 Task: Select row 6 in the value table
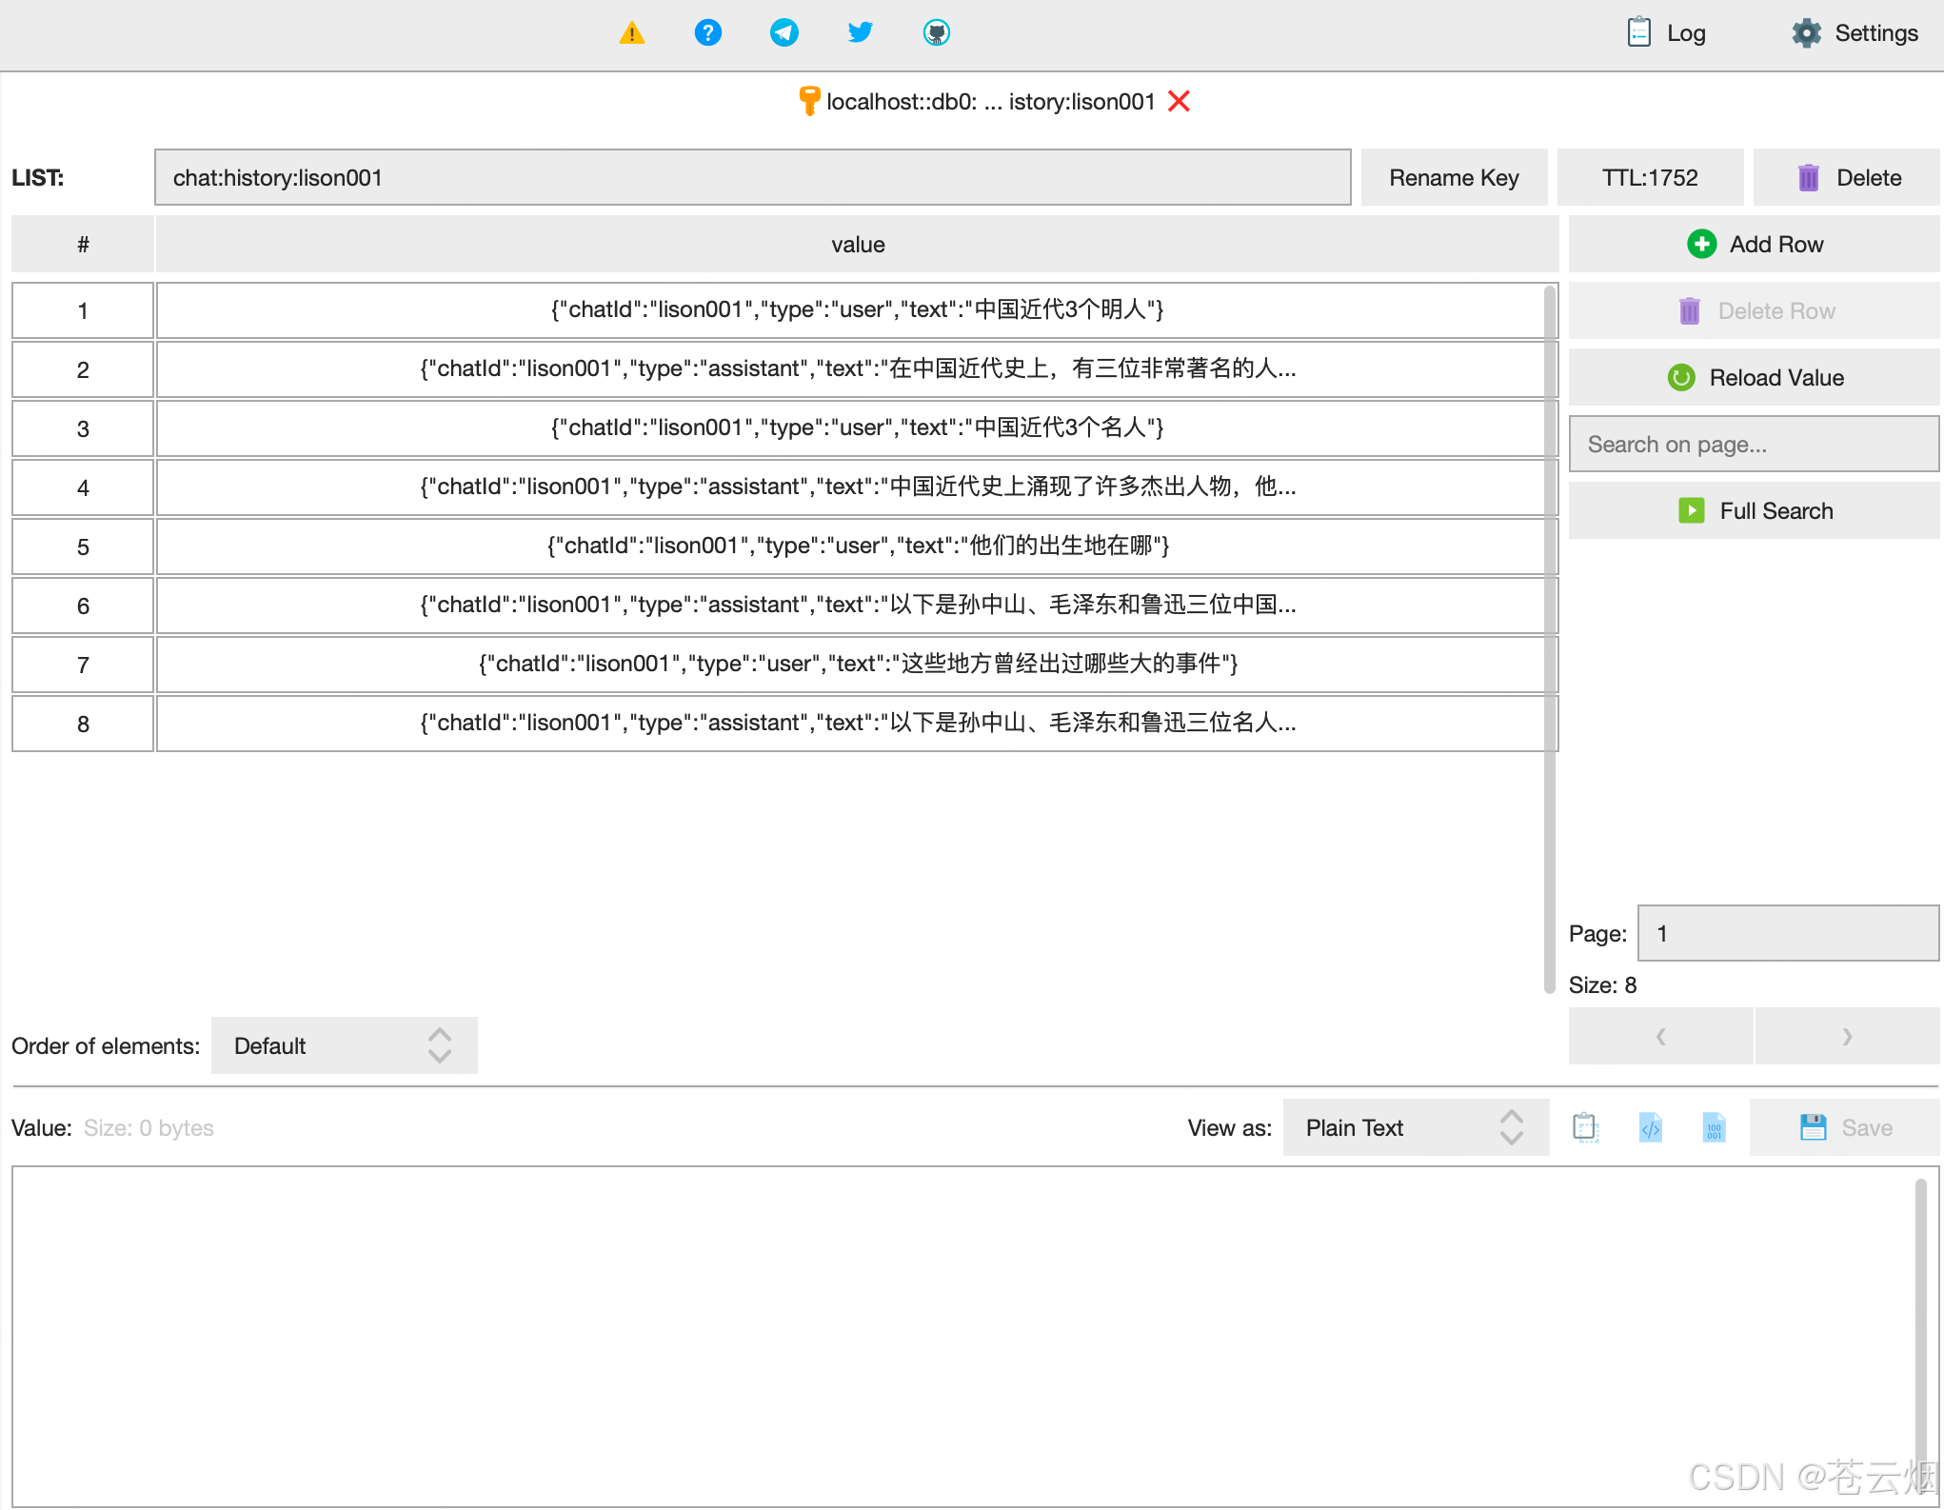click(857, 606)
